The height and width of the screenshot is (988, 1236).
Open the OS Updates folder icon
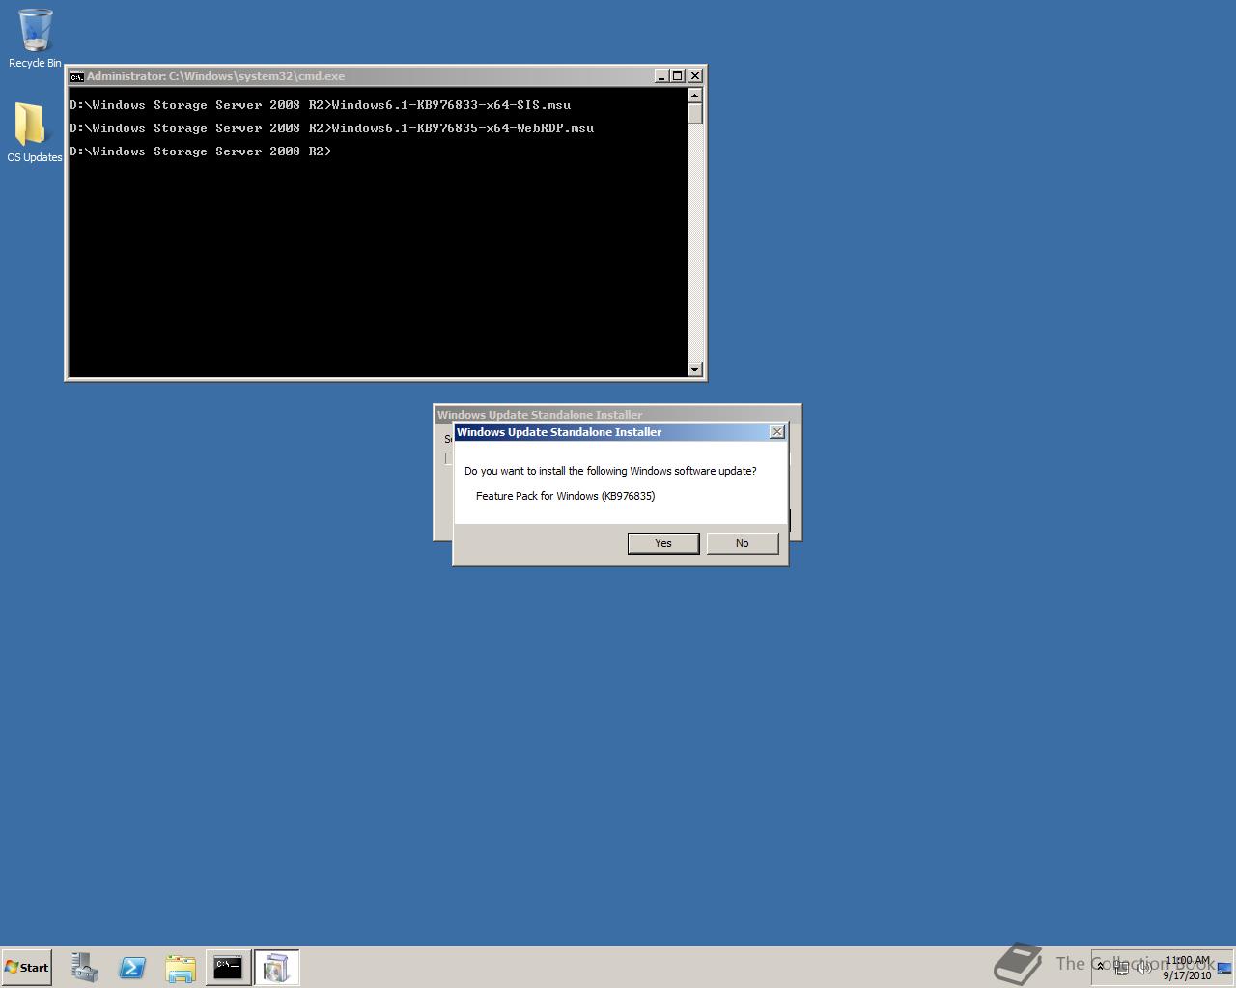[35, 132]
